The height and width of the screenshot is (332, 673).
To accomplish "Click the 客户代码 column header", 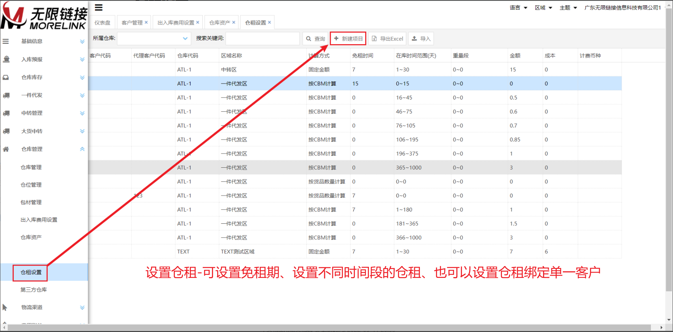I will point(100,56).
